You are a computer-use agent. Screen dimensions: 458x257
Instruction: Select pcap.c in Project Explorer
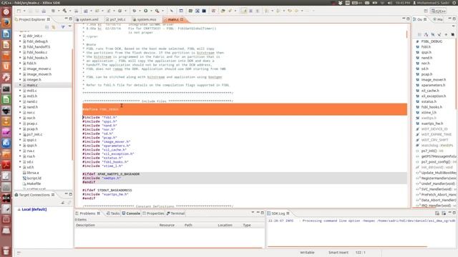(x=31, y=124)
